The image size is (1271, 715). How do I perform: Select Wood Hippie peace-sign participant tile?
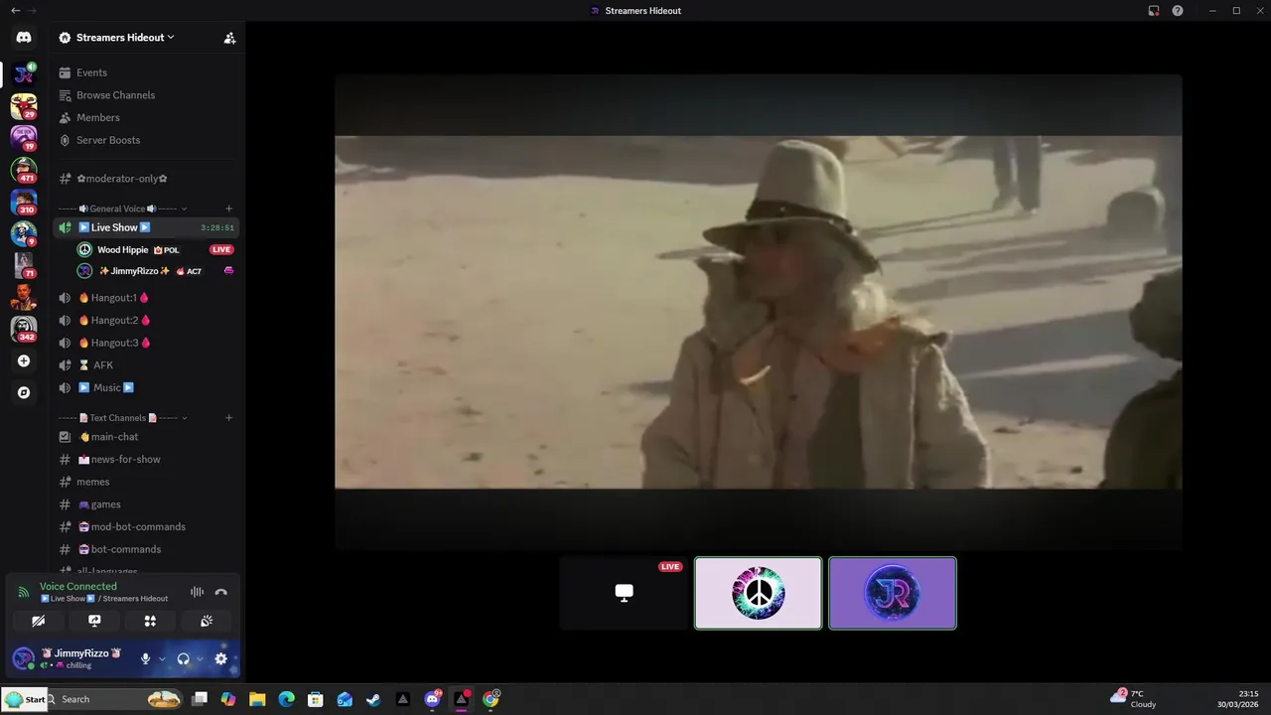tap(759, 593)
